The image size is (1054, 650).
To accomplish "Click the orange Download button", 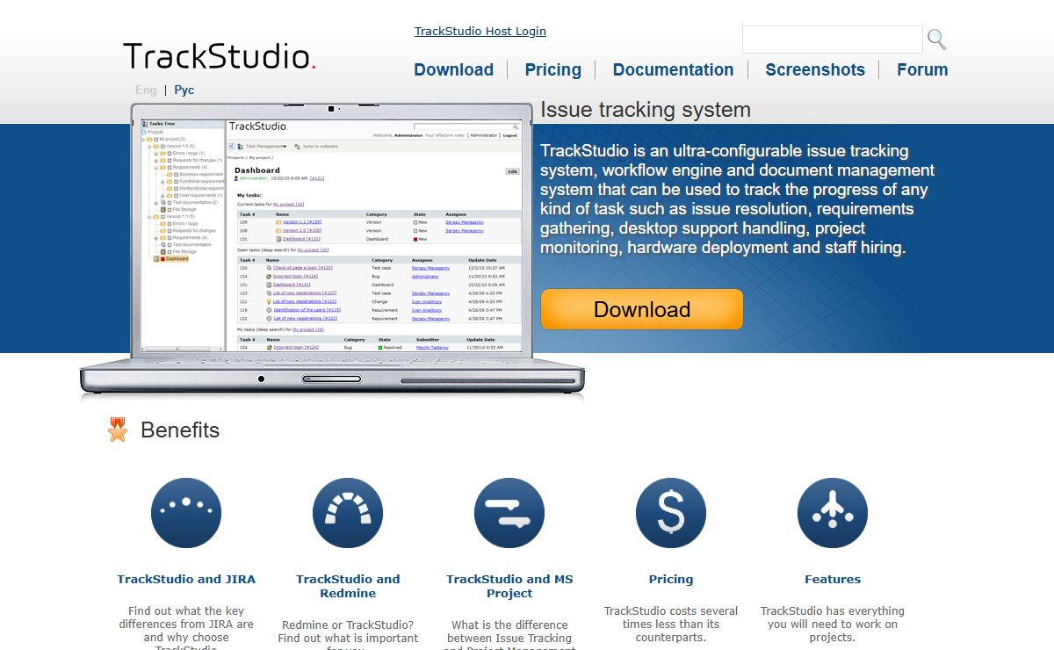I will [642, 309].
